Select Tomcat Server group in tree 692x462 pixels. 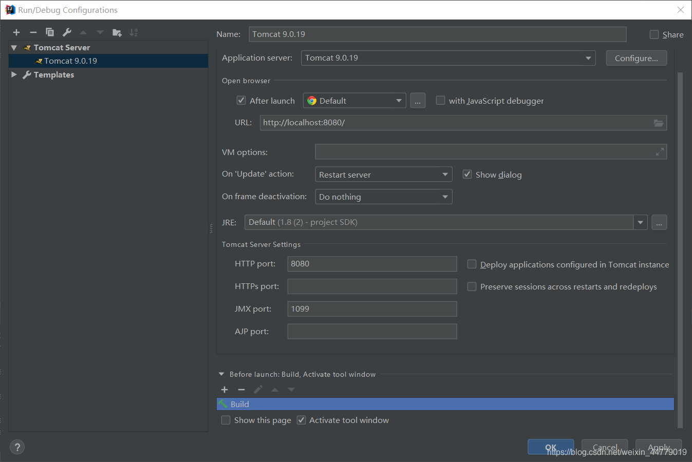pyautogui.click(x=62, y=48)
